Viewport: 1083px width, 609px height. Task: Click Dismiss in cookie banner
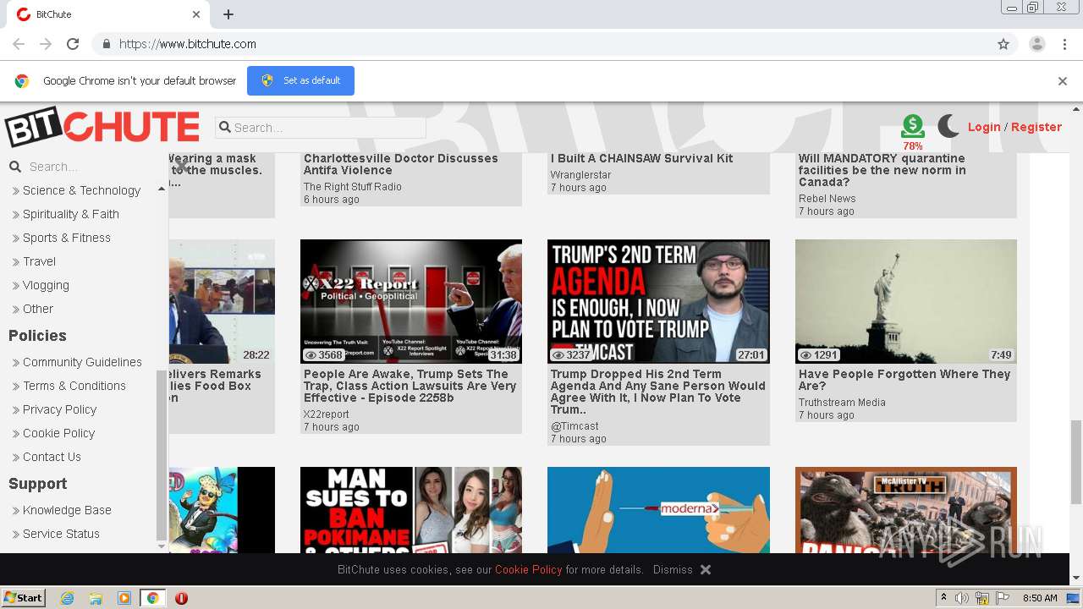(673, 569)
